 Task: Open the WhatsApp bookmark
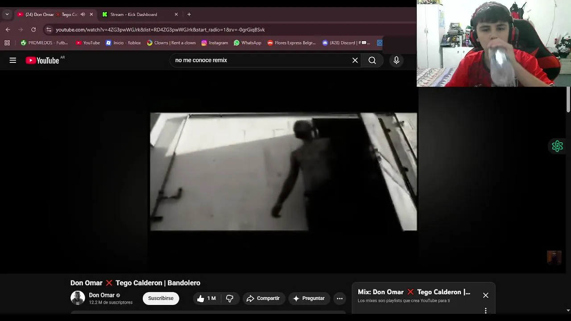248,43
